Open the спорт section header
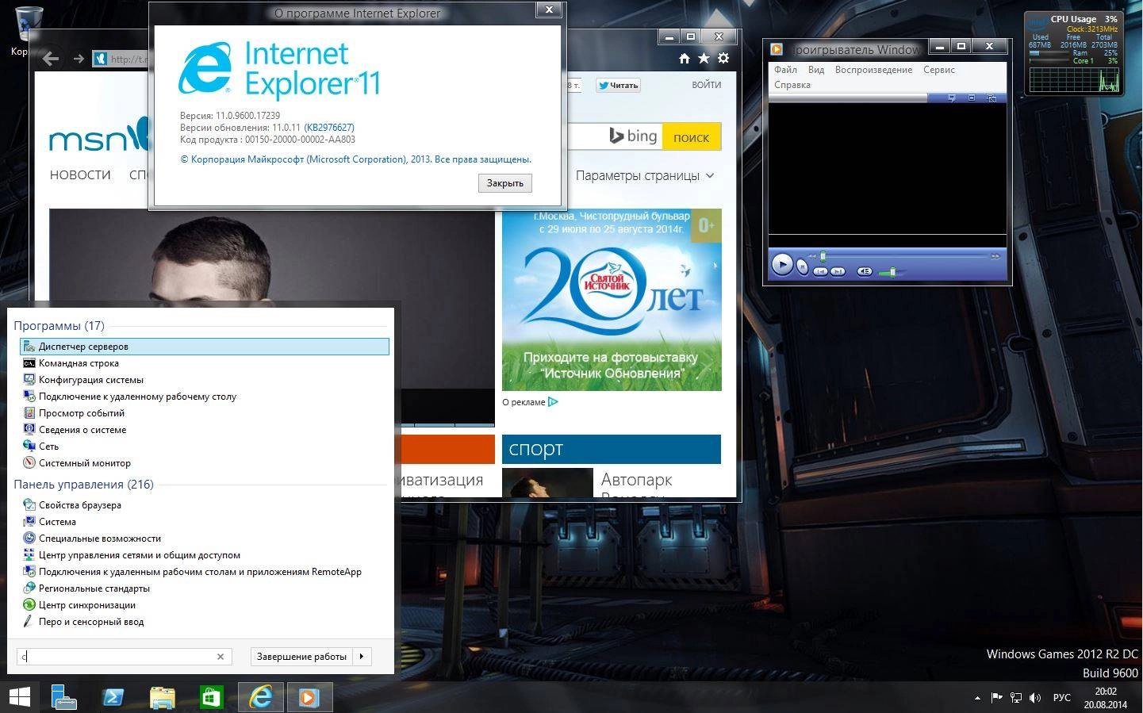 pyautogui.click(x=612, y=449)
